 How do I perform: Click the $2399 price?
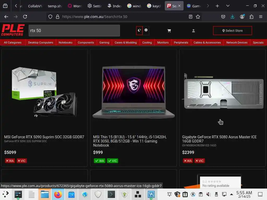pos(188,152)
